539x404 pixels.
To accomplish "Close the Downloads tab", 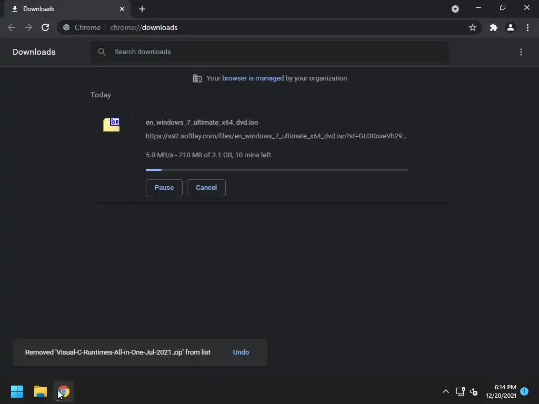I will [x=122, y=9].
